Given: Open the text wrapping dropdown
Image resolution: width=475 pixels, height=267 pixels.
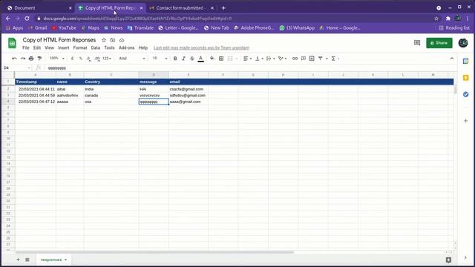Looking at the screenshot, I should click(270, 59).
